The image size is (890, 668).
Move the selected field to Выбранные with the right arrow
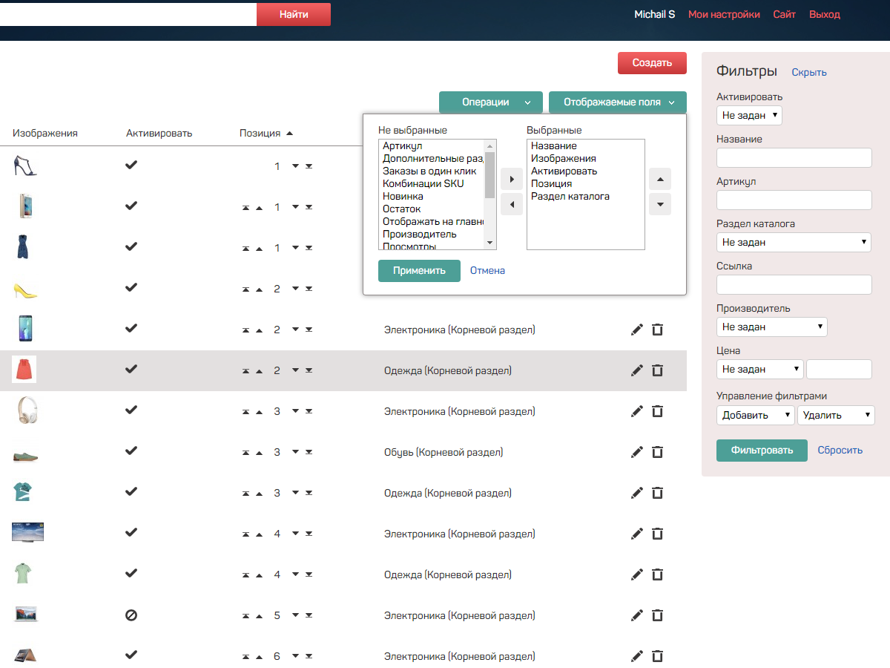point(512,179)
